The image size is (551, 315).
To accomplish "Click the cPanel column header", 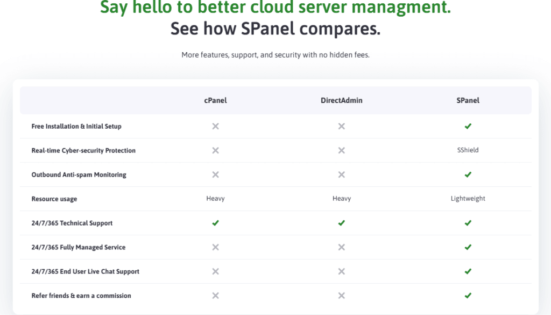I will click(x=215, y=101).
